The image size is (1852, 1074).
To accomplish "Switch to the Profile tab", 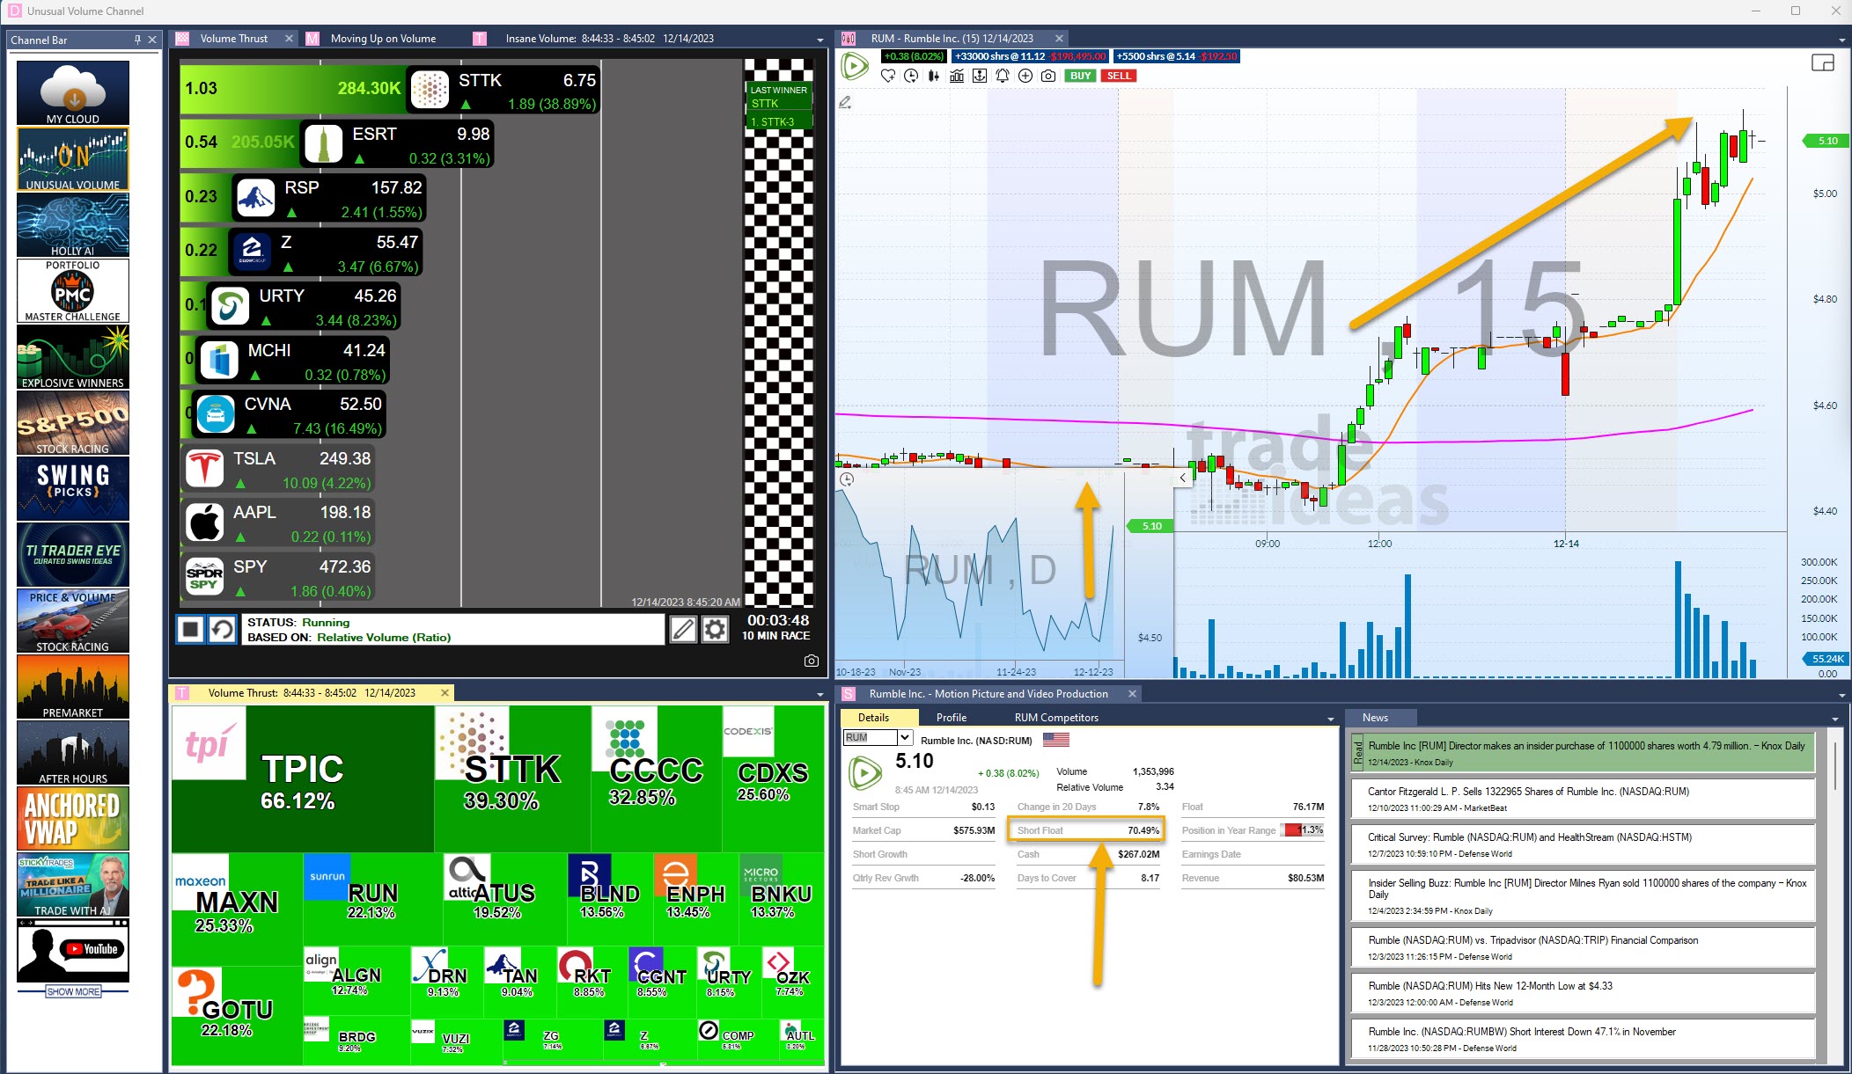I will 951,718.
